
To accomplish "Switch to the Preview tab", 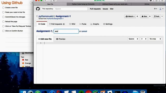I will [x=61, y=39].
